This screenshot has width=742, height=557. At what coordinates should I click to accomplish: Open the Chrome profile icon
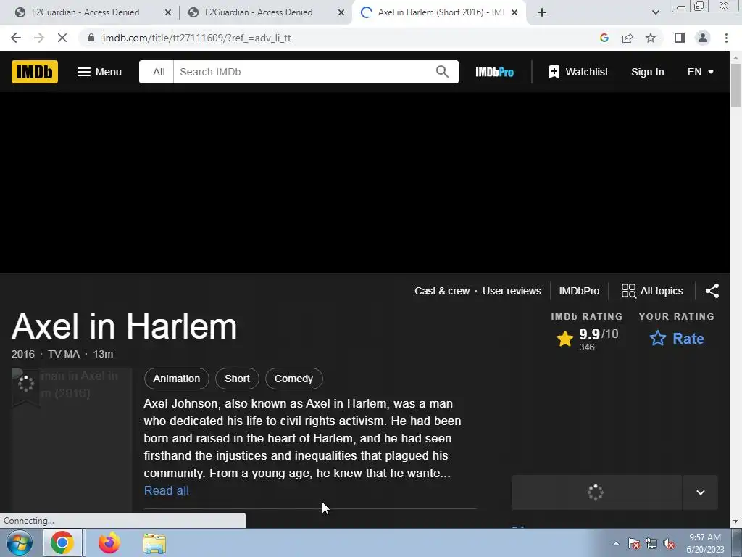703,38
